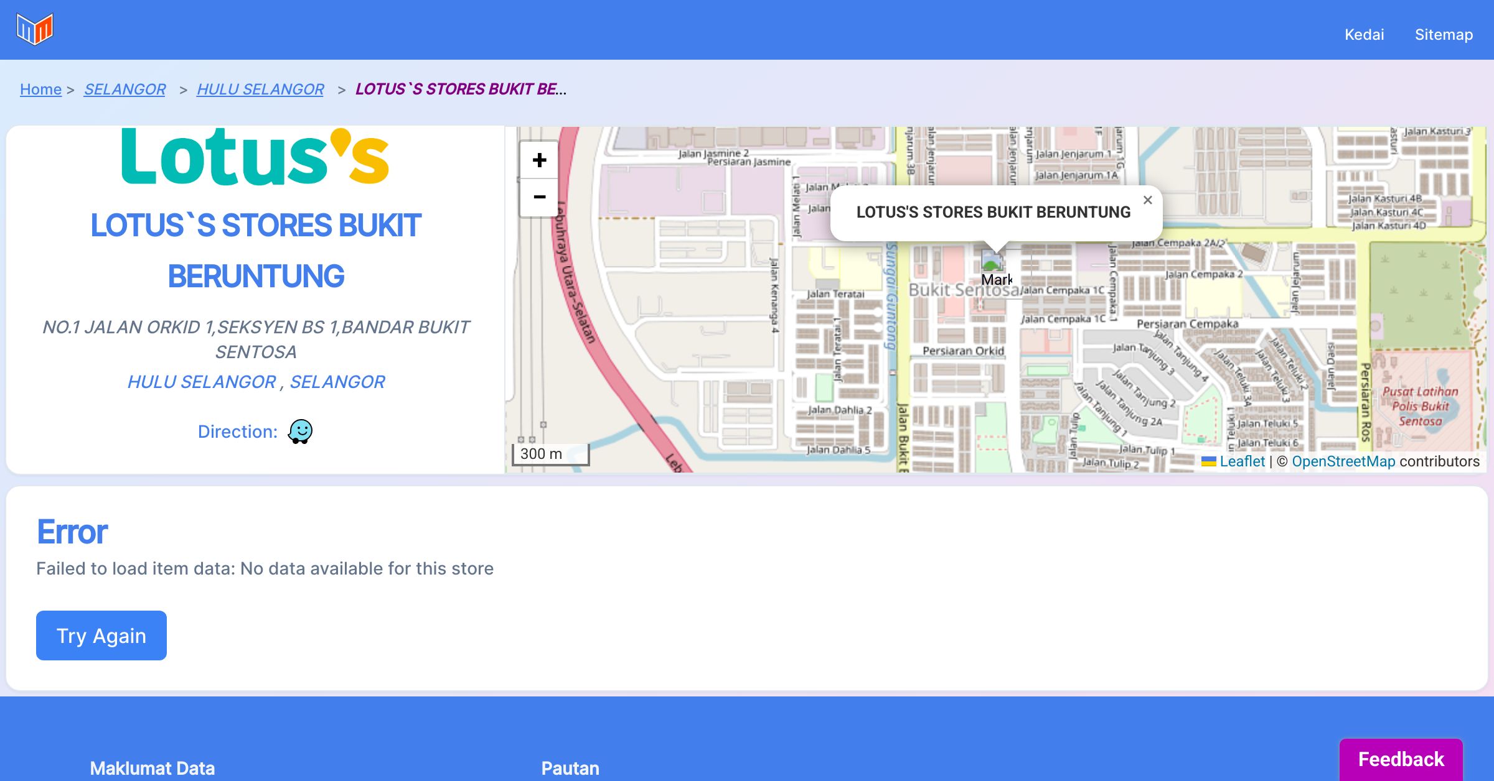Open SELANGOR breadcrumb link
The height and width of the screenshot is (781, 1494).
[x=125, y=90]
